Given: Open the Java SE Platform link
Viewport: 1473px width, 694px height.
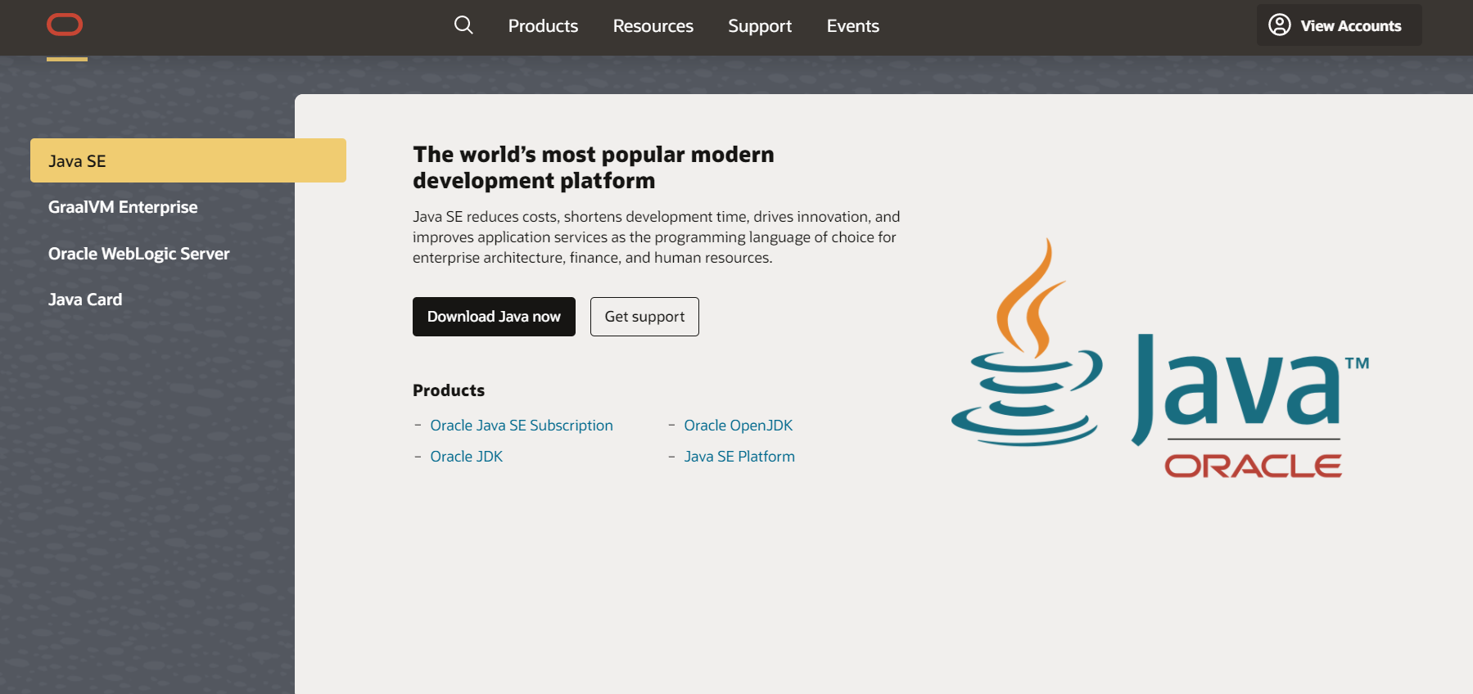Looking at the screenshot, I should point(739,457).
